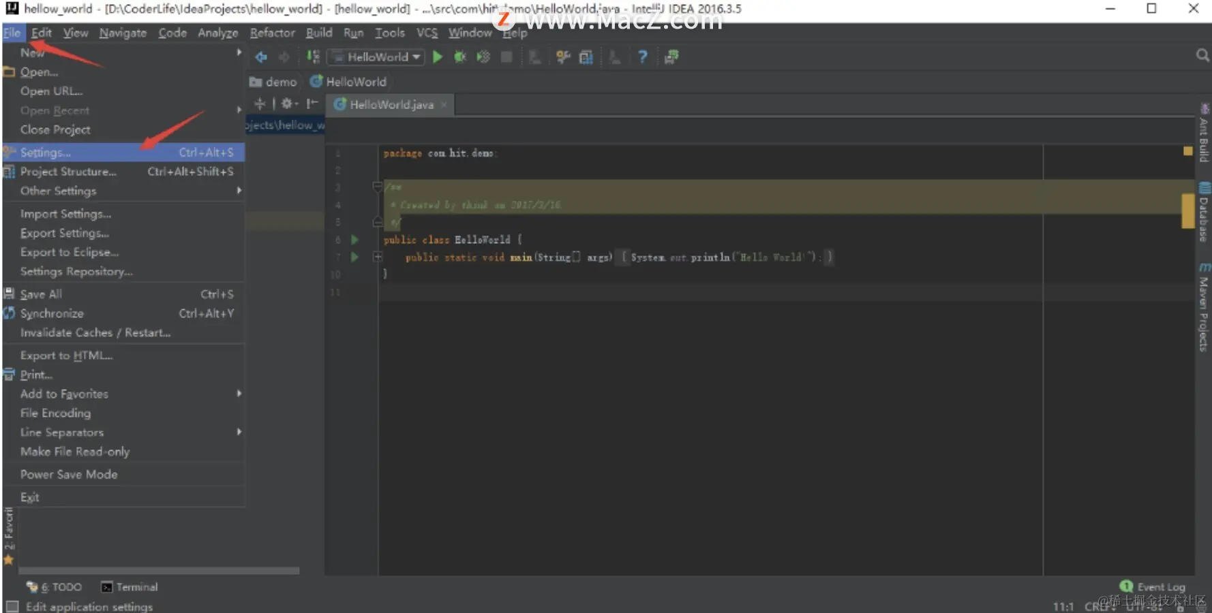Close the HelloWorld.java tab
The width and height of the screenshot is (1212, 613).
pos(444,104)
